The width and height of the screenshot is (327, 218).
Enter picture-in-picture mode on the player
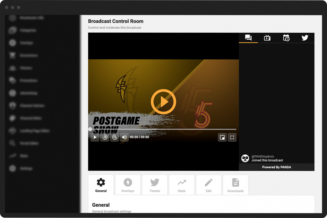click(x=222, y=137)
